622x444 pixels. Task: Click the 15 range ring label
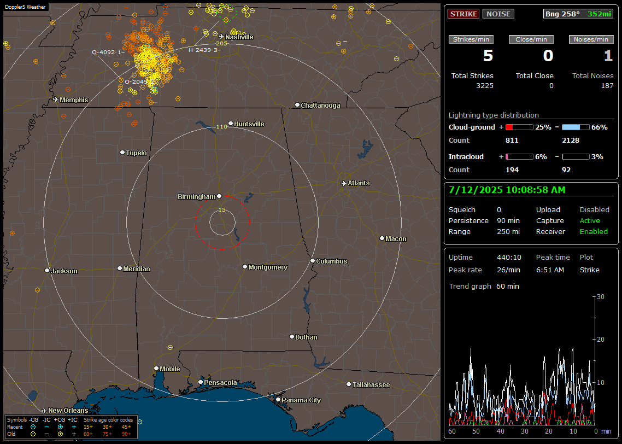222,209
